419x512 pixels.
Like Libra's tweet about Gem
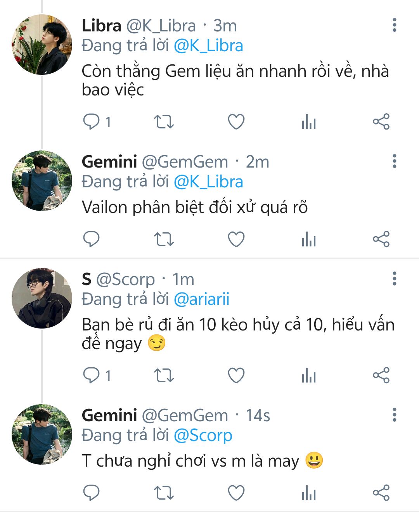pos(236,122)
